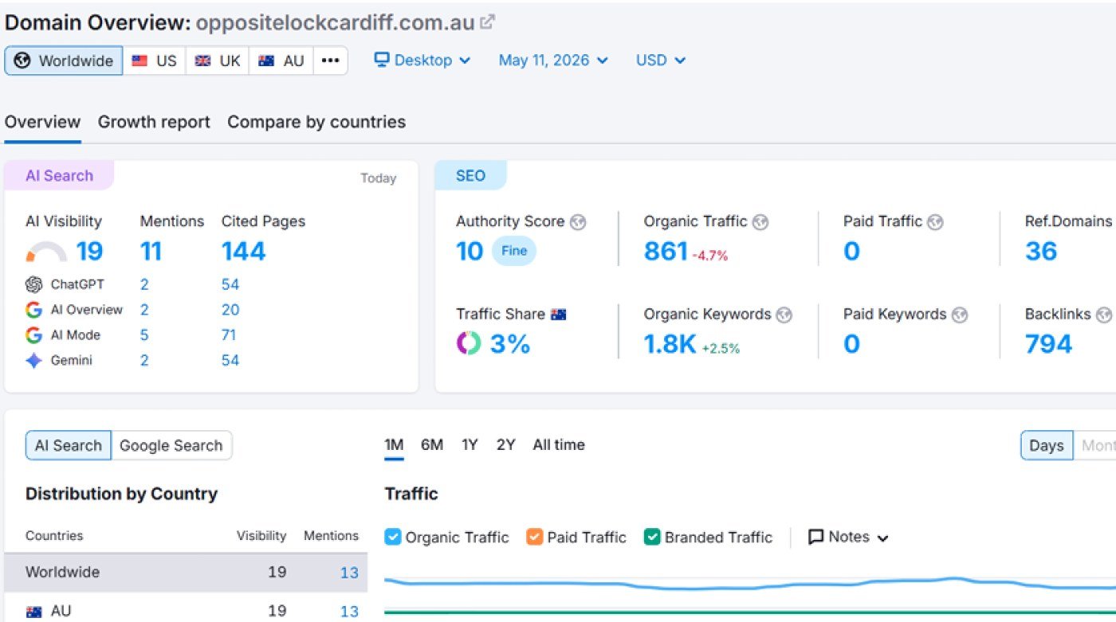Viewport: 1116px width, 622px height.
Task: Click the blue Organic Traffic chart line
Action: coord(749,585)
